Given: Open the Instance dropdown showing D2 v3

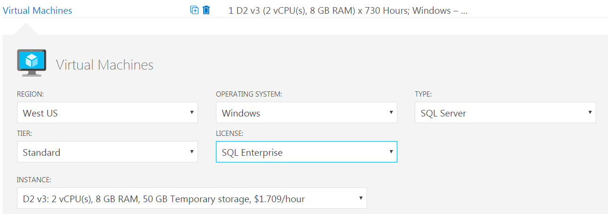Looking at the screenshot, I should [x=191, y=199].
